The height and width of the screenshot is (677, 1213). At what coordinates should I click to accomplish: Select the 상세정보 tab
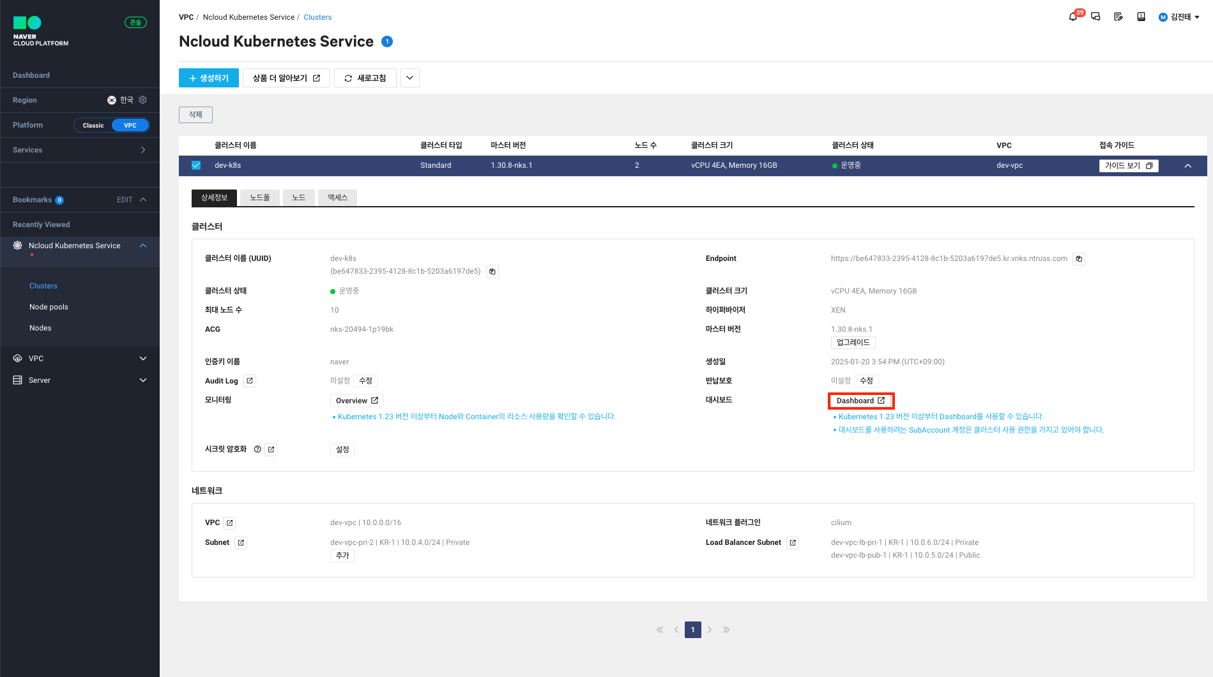[214, 198]
